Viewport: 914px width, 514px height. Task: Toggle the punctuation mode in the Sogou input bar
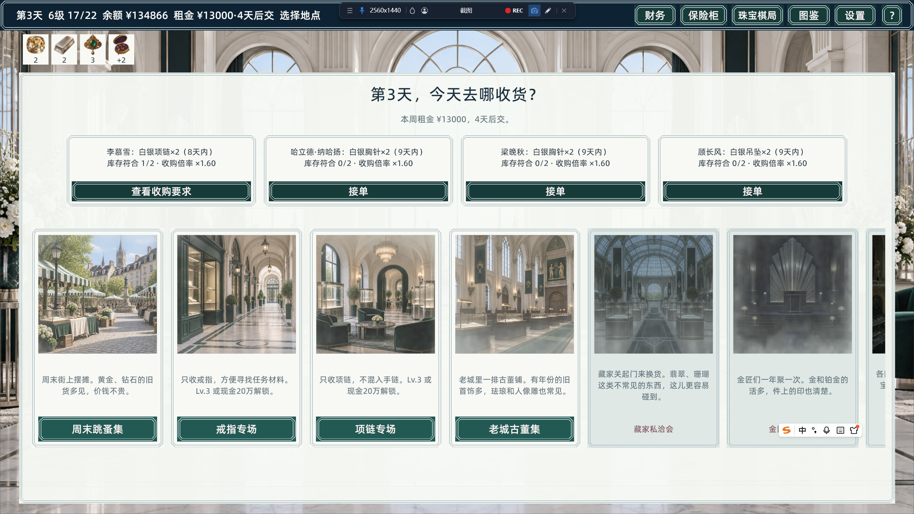814,430
